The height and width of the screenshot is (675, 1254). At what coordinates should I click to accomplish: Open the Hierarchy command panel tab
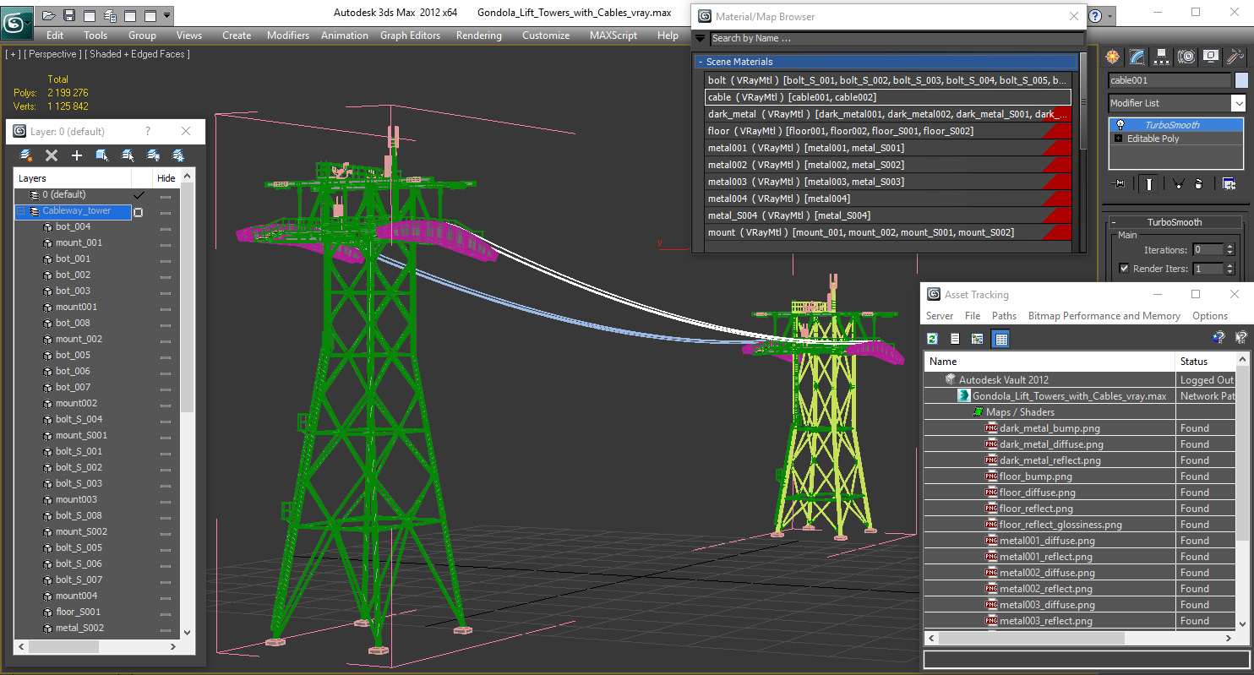tap(1162, 57)
